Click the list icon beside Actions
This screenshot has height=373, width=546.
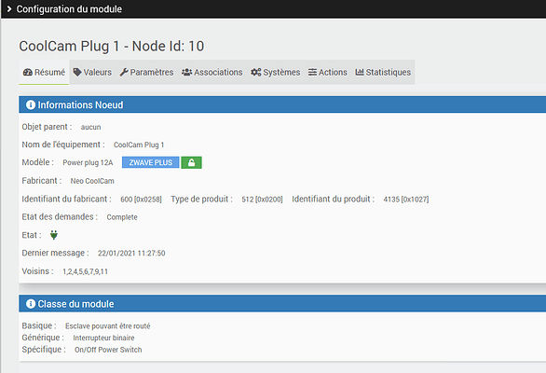coord(312,72)
